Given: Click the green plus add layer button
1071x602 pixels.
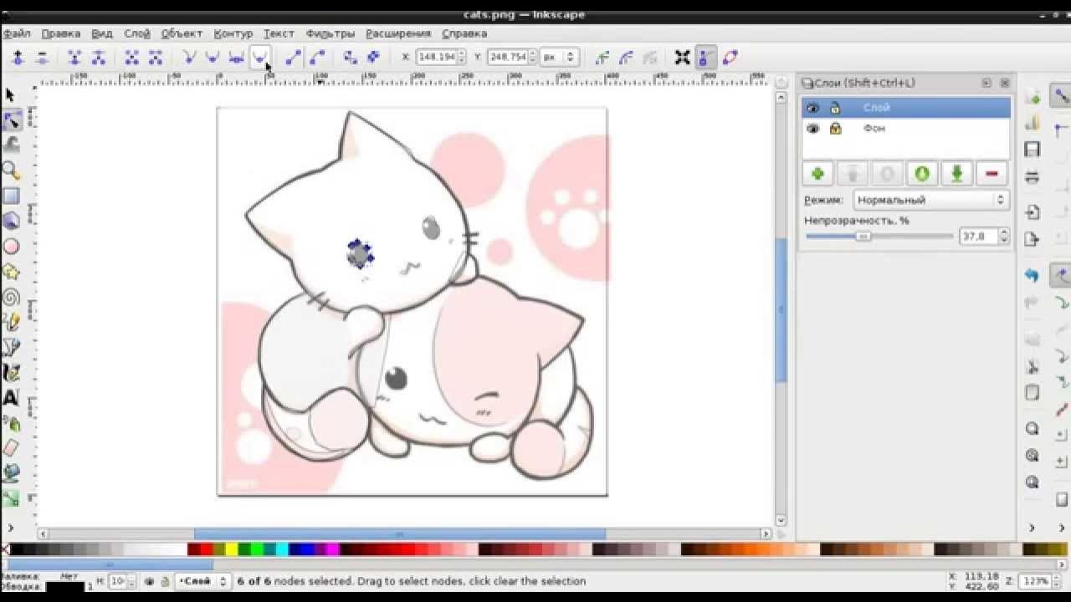Looking at the screenshot, I should (817, 174).
